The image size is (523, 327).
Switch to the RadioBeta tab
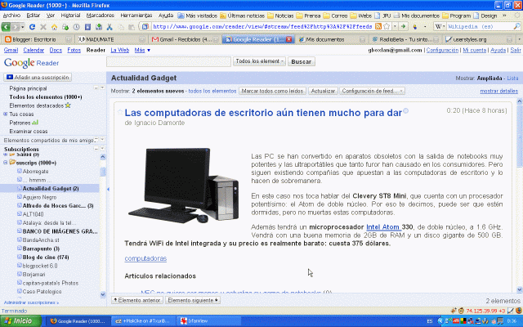(x=405, y=39)
